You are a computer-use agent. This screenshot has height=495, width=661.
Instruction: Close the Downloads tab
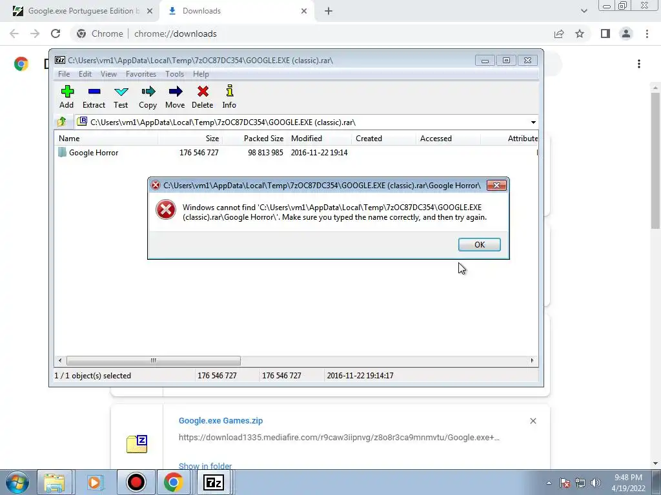[304, 11]
